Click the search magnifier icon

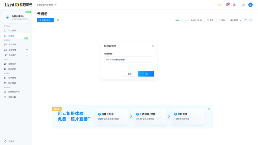click(58, 20)
